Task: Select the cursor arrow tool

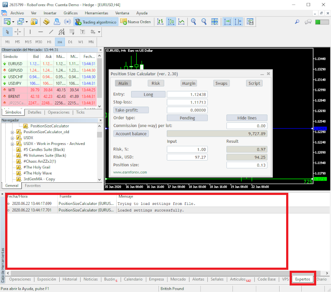Action: 7,32
